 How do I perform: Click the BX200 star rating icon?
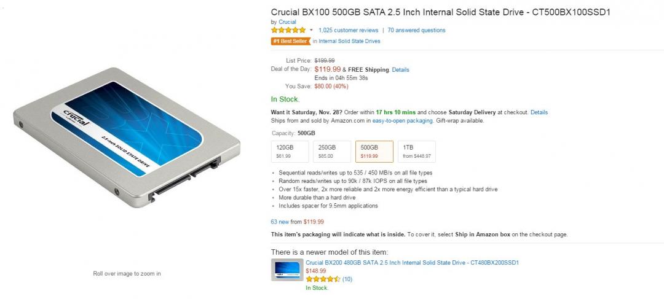[323, 279]
